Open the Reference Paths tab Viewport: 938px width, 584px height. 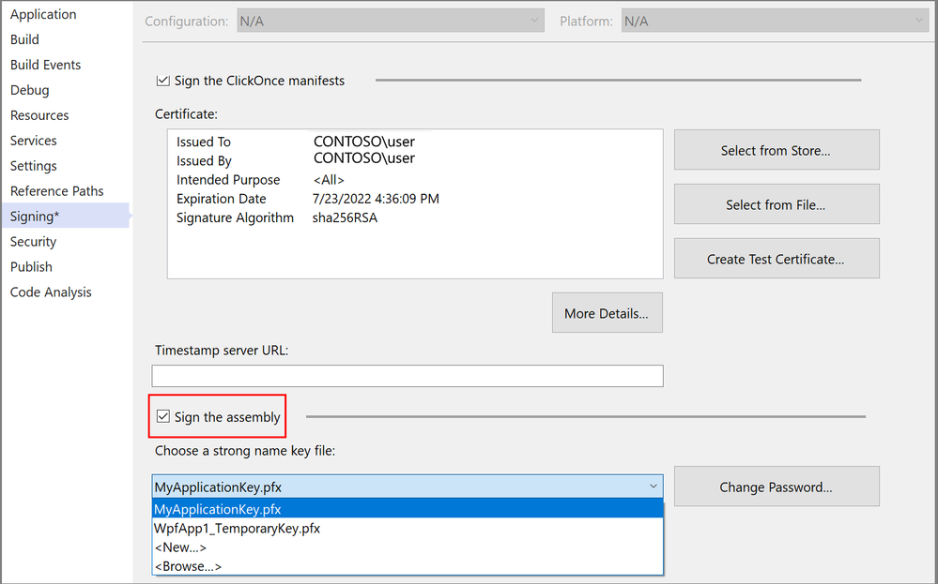click(x=57, y=191)
